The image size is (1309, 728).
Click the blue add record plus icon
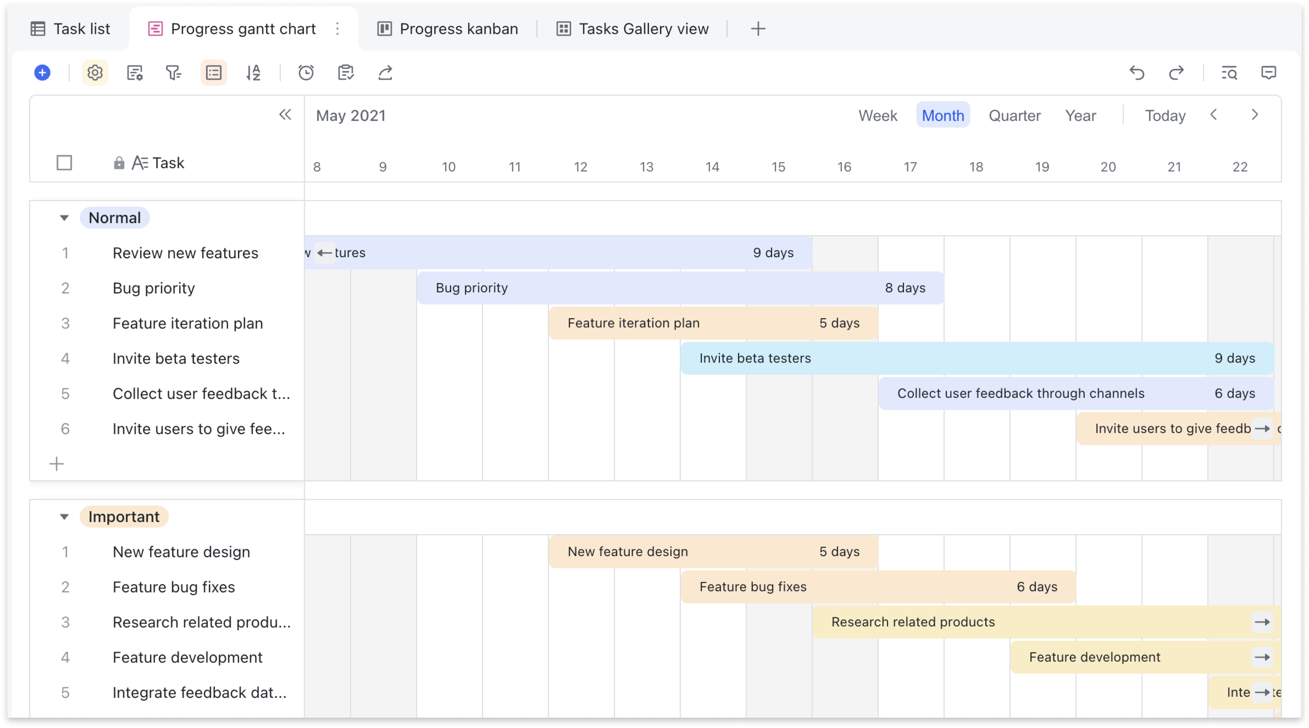tap(42, 73)
